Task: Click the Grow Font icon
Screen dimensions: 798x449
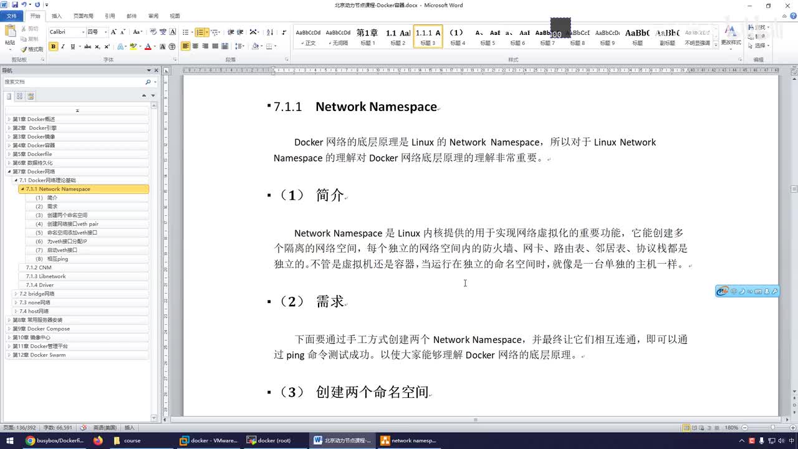Action: tap(113, 32)
